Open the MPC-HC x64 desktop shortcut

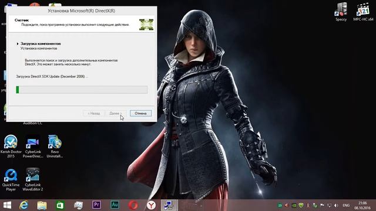[x=363, y=12]
